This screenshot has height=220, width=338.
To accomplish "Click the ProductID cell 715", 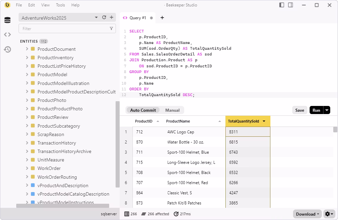I will coord(148,162).
